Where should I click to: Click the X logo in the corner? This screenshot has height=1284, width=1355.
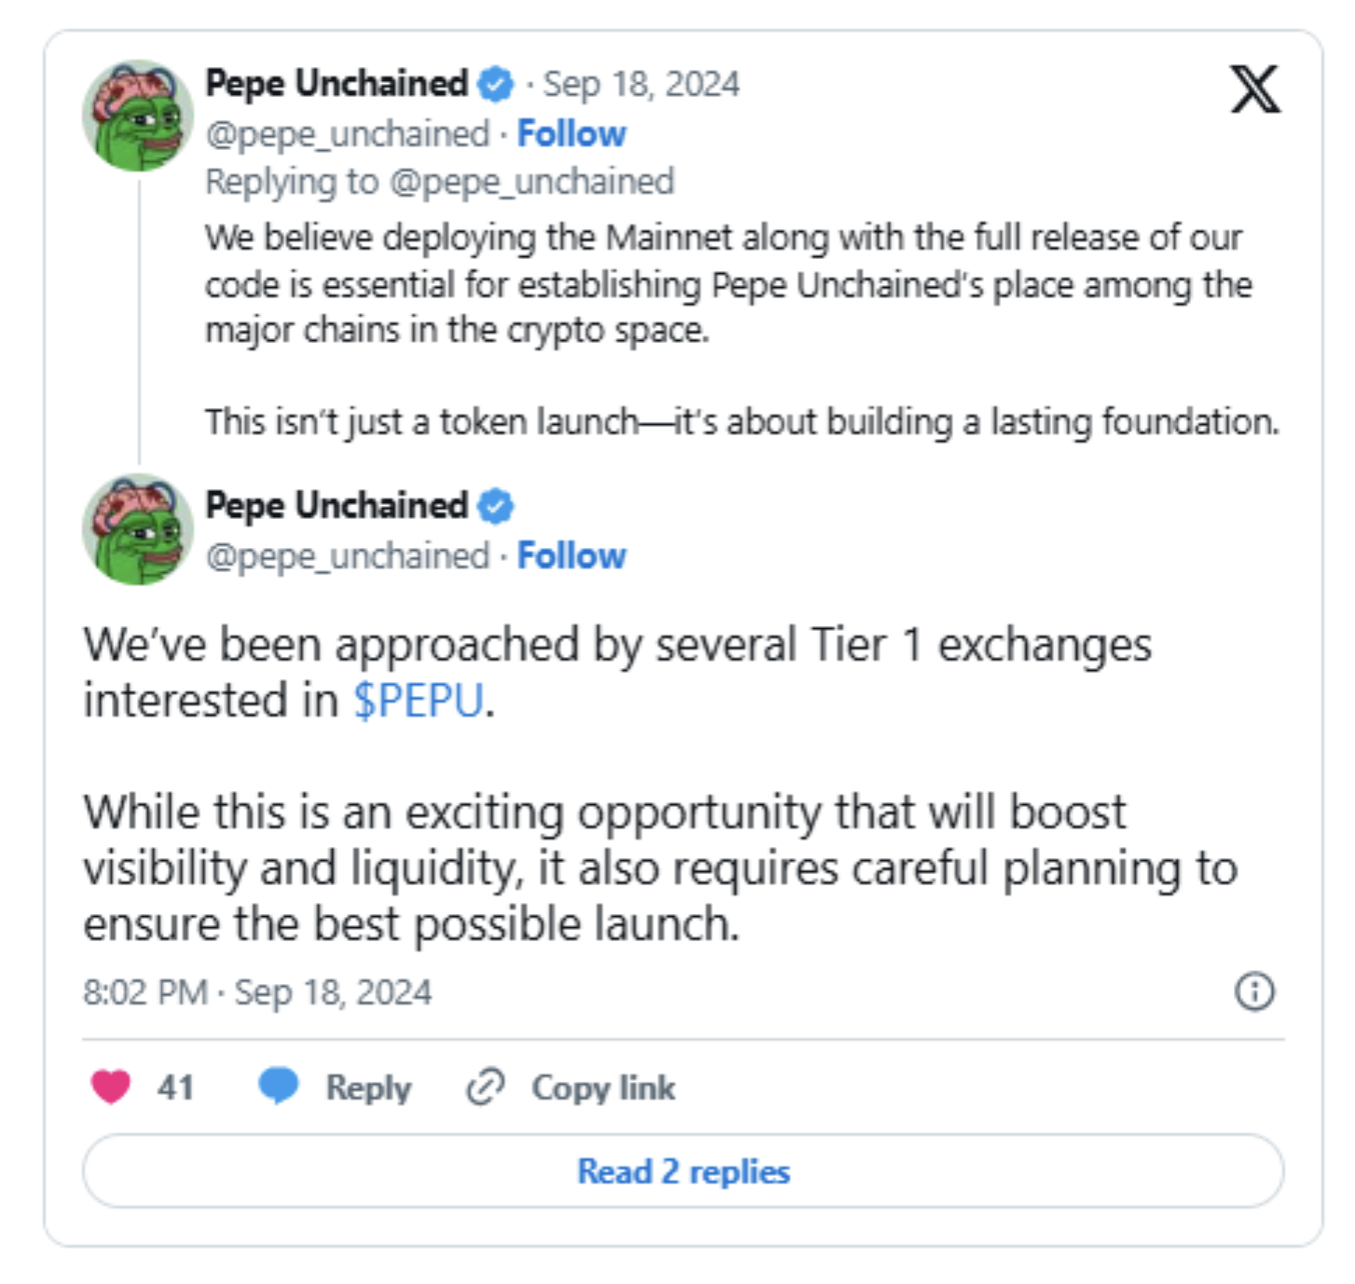pos(1254,89)
